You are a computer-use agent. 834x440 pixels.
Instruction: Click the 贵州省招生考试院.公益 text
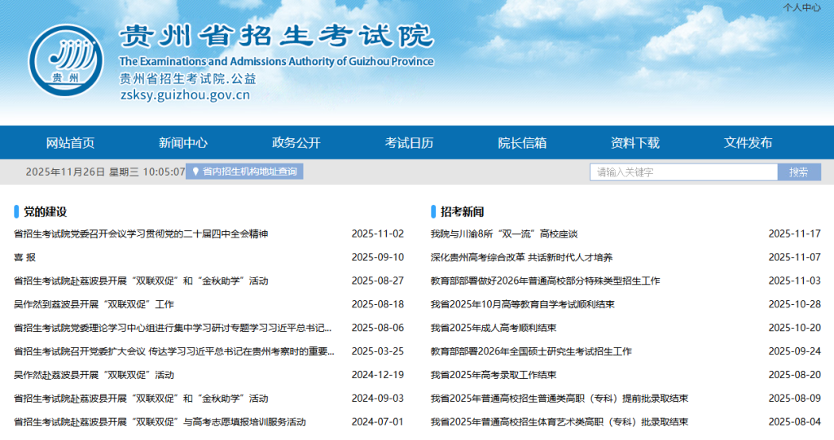(x=188, y=79)
